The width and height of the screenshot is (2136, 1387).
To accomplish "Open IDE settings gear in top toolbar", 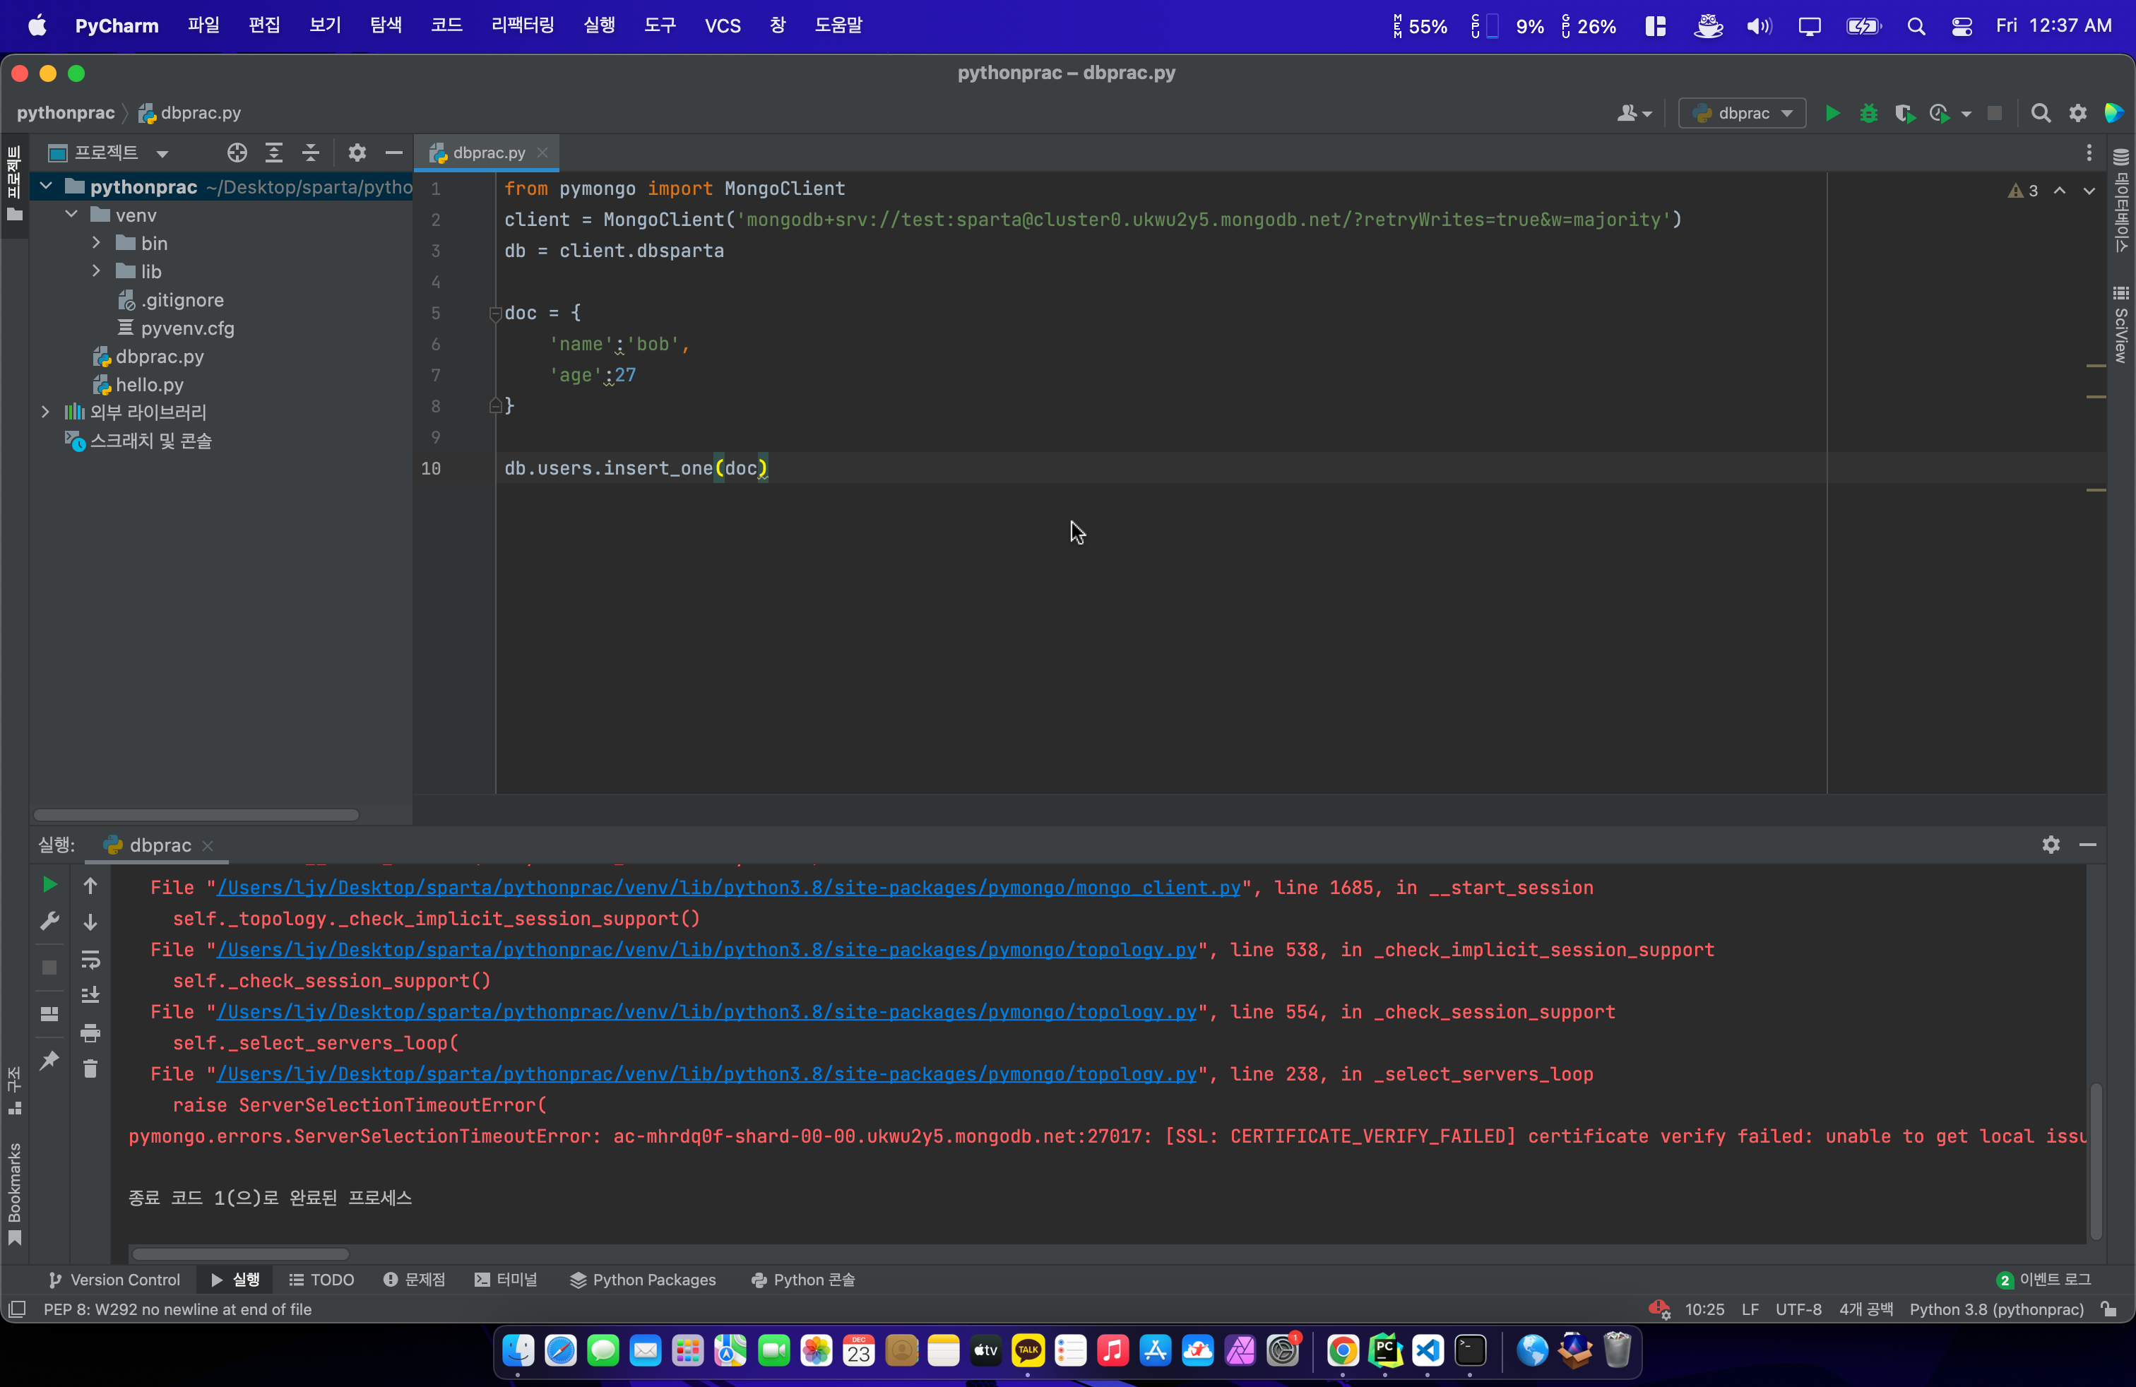I will pyautogui.click(x=2077, y=113).
